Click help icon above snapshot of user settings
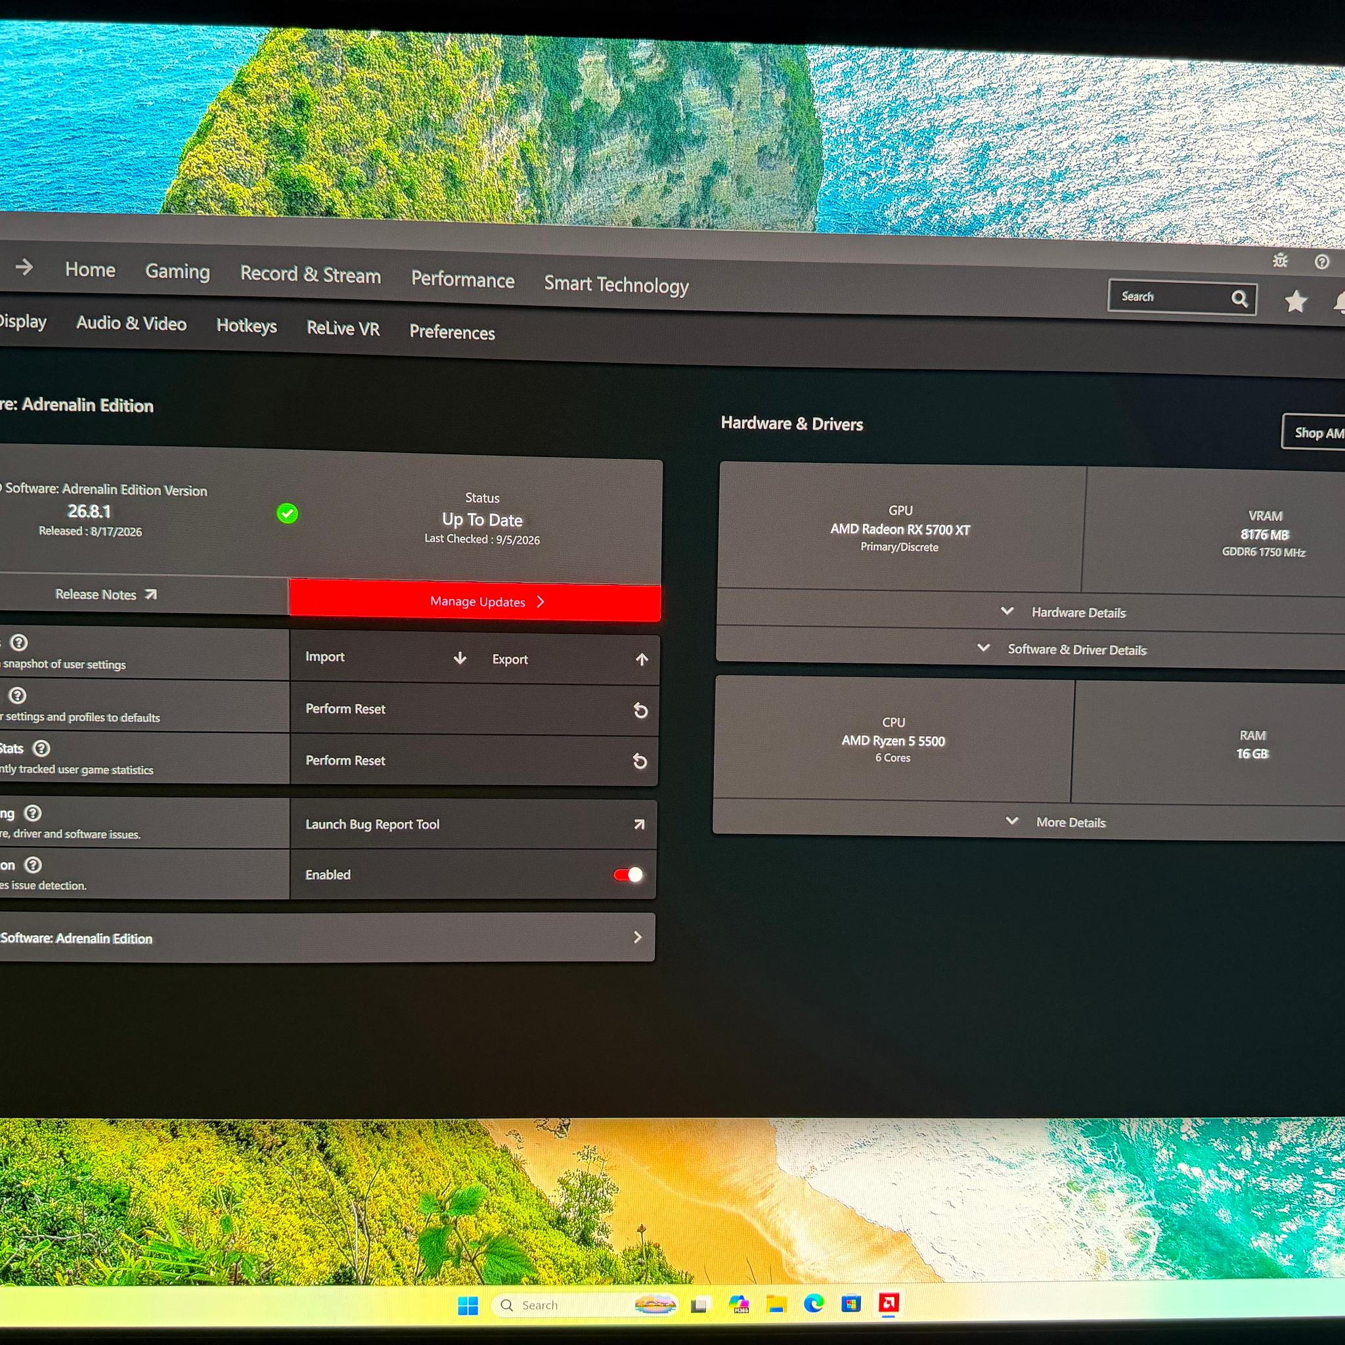 [x=19, y=642]
